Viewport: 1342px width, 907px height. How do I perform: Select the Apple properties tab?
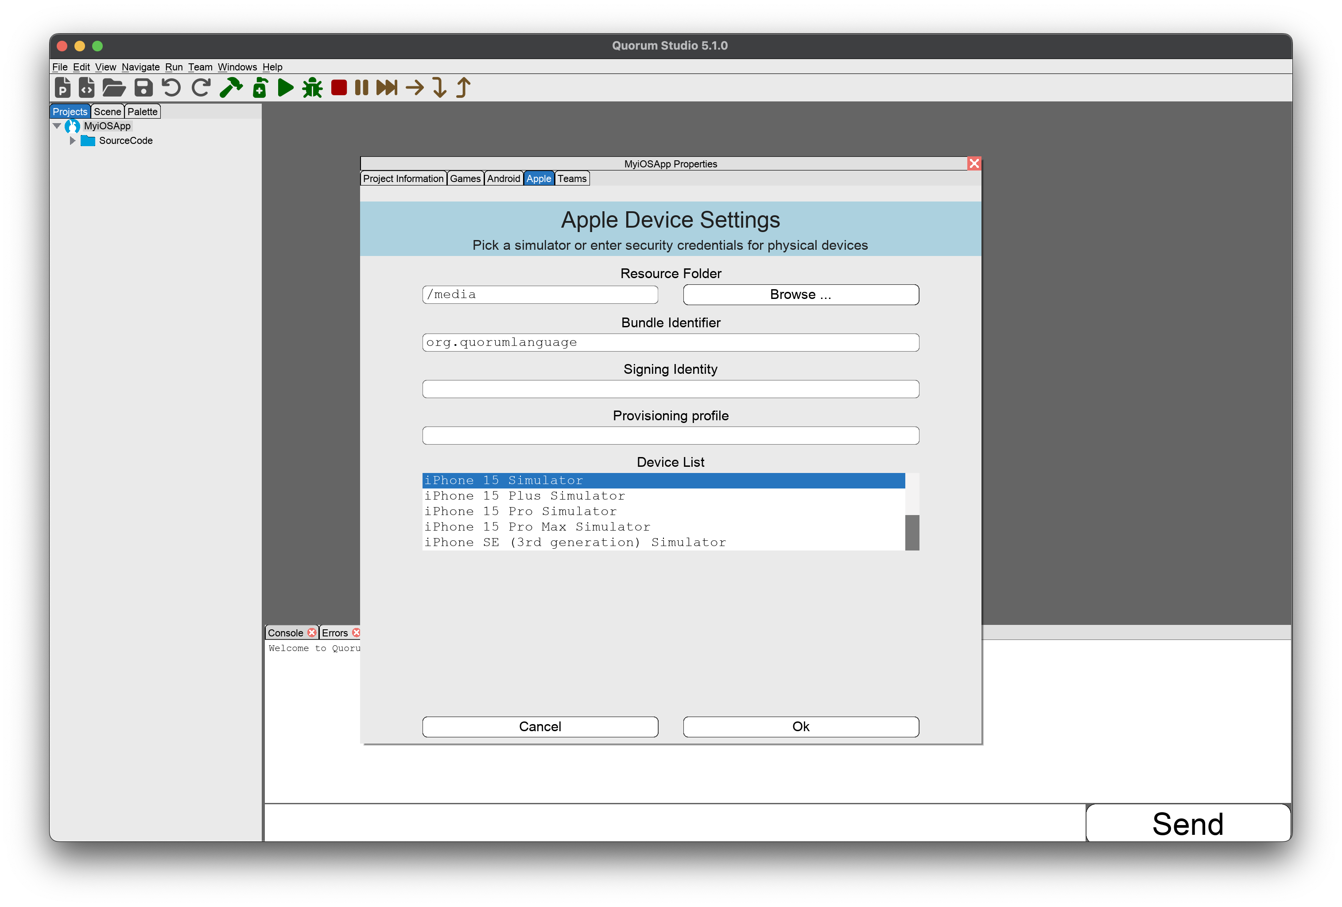point(539,179)
